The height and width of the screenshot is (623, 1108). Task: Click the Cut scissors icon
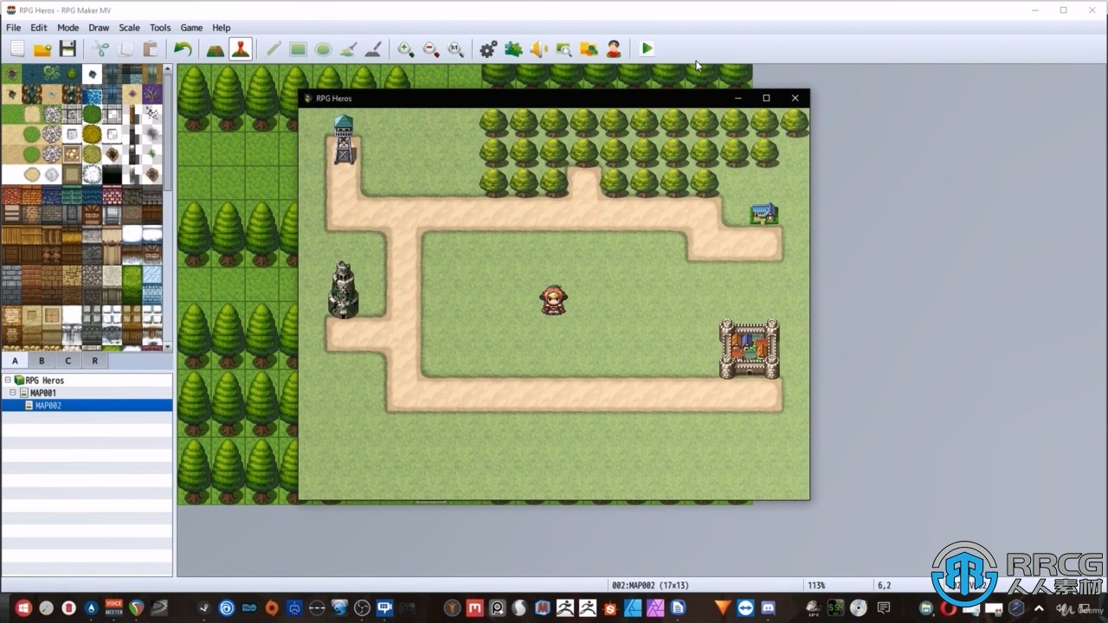click(101, 49)
